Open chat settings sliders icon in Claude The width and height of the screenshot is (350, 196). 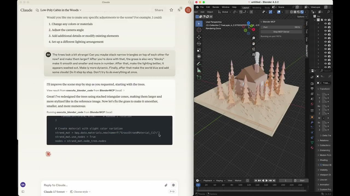point(179,10)
